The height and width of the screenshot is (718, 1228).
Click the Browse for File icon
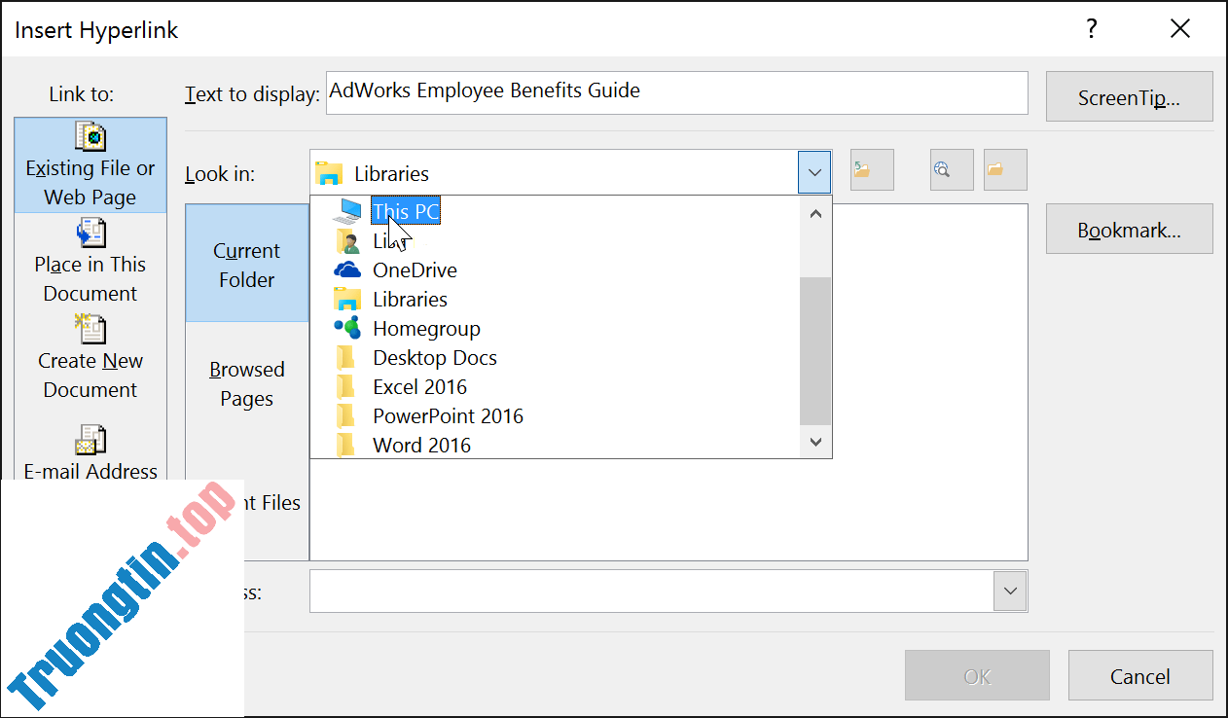[1003, 169]
